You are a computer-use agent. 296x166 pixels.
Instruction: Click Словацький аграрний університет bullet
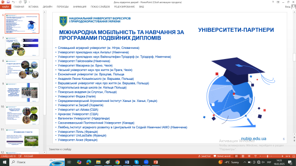(x=99, y=48)
